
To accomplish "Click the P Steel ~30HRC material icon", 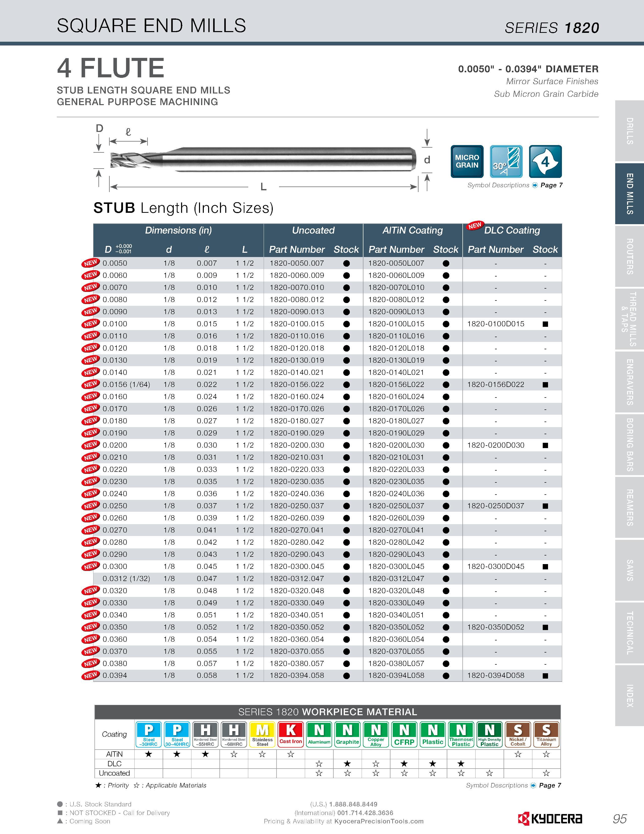I will click(x=148, y=734).
